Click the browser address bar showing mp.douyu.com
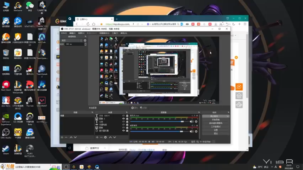This screenshot has height=170, width=303. pyautogui.click(x=117, y=24)
